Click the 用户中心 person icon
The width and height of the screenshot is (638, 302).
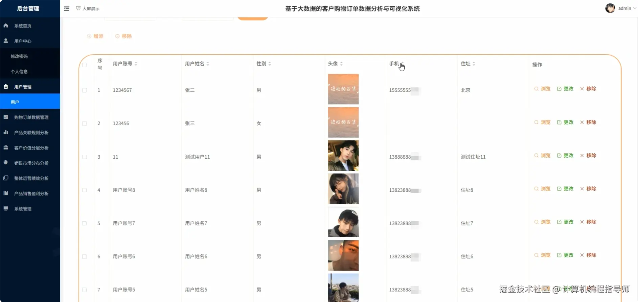point(6,40)
